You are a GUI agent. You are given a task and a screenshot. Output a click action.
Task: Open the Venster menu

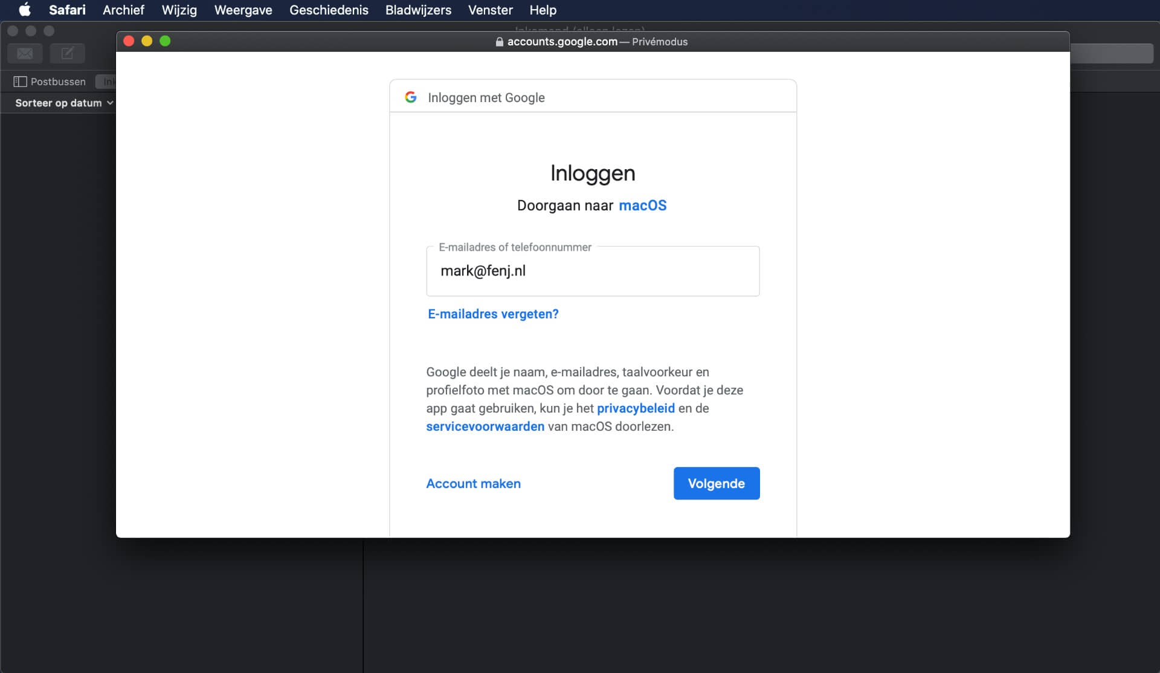[x=490, y=10]
